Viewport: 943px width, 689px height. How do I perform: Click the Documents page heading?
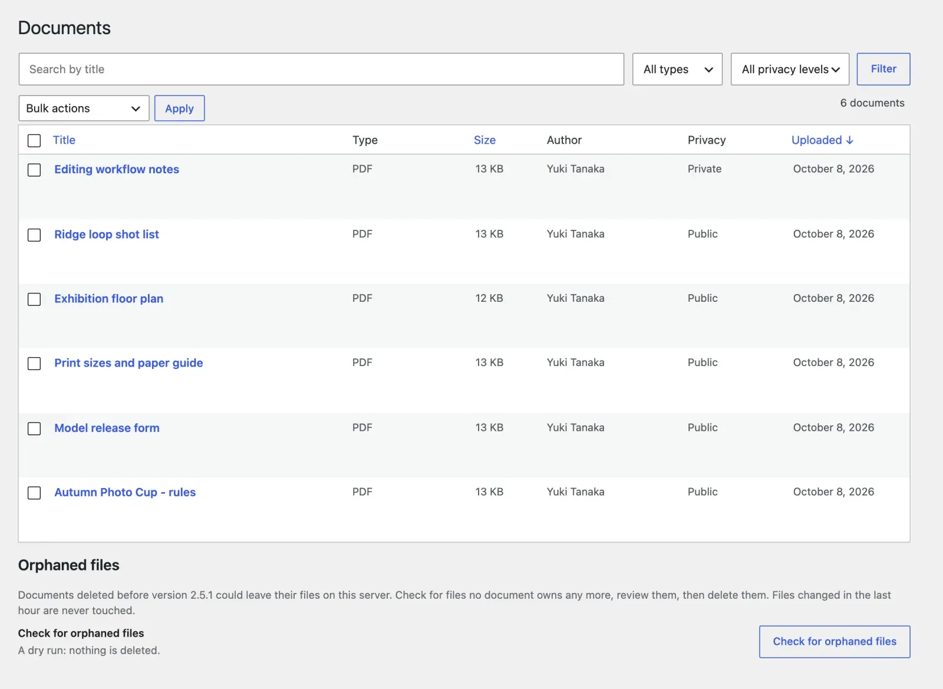click(x=64, y=28)
